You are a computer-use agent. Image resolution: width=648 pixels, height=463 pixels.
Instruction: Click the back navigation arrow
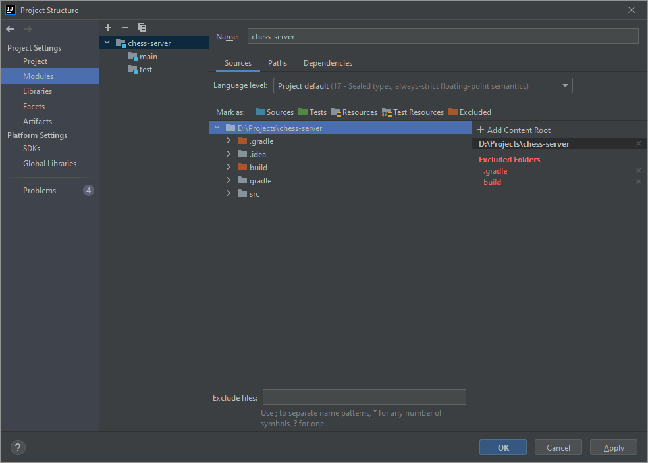[x=11, y=29]
